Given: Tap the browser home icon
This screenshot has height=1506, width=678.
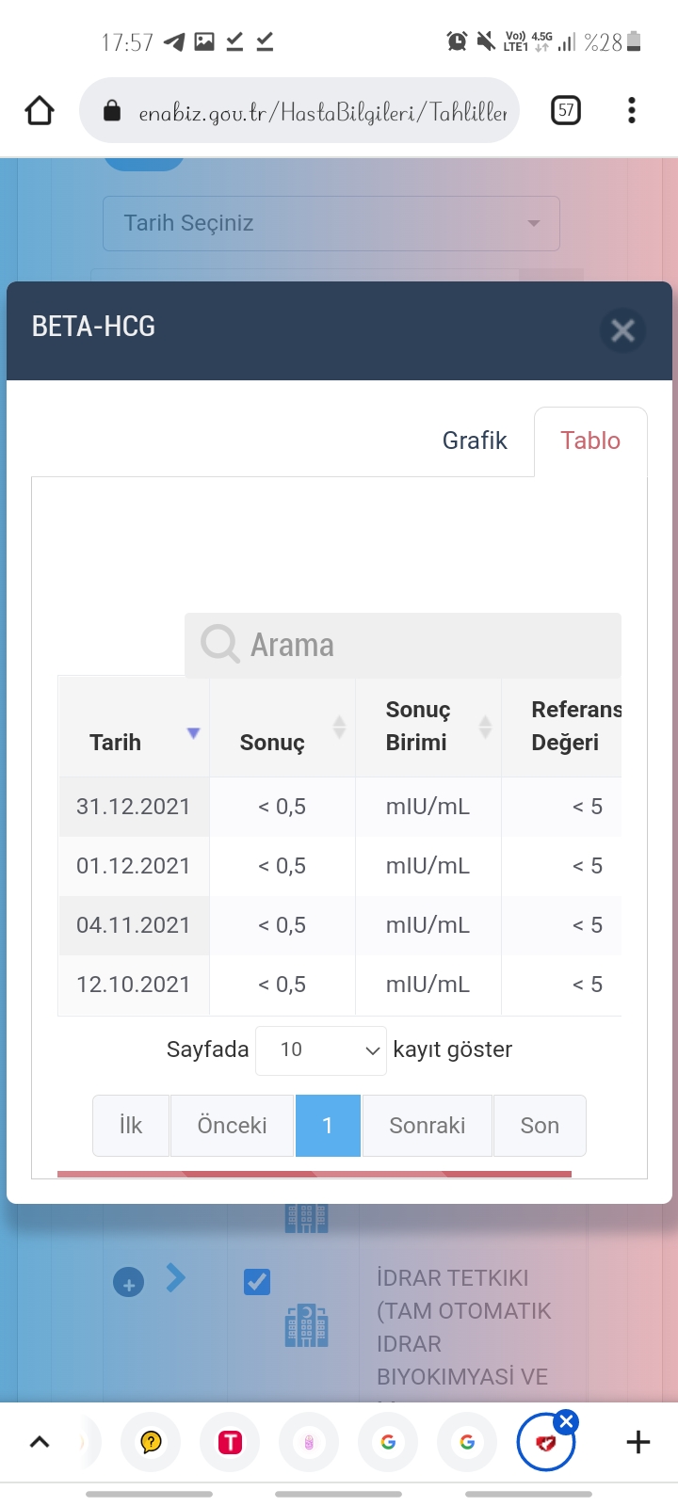Looking at the screenshot, I should 40,111.
